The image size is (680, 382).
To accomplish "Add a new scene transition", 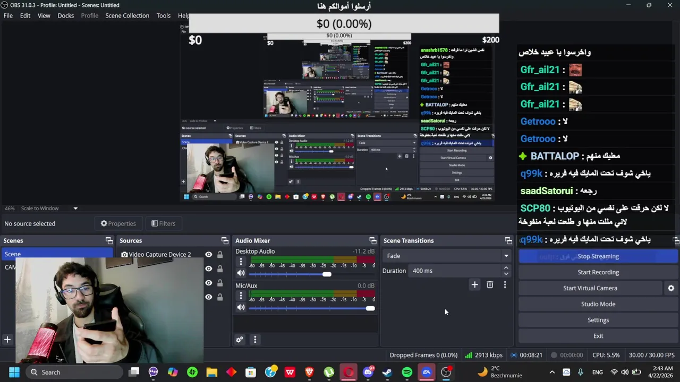I will pyautogui.click(x=474, y=285).
